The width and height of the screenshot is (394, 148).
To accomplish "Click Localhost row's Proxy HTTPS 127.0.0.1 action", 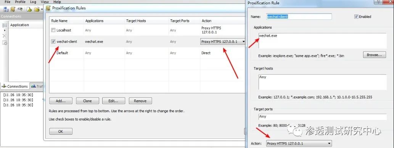I will coord(211,30).
